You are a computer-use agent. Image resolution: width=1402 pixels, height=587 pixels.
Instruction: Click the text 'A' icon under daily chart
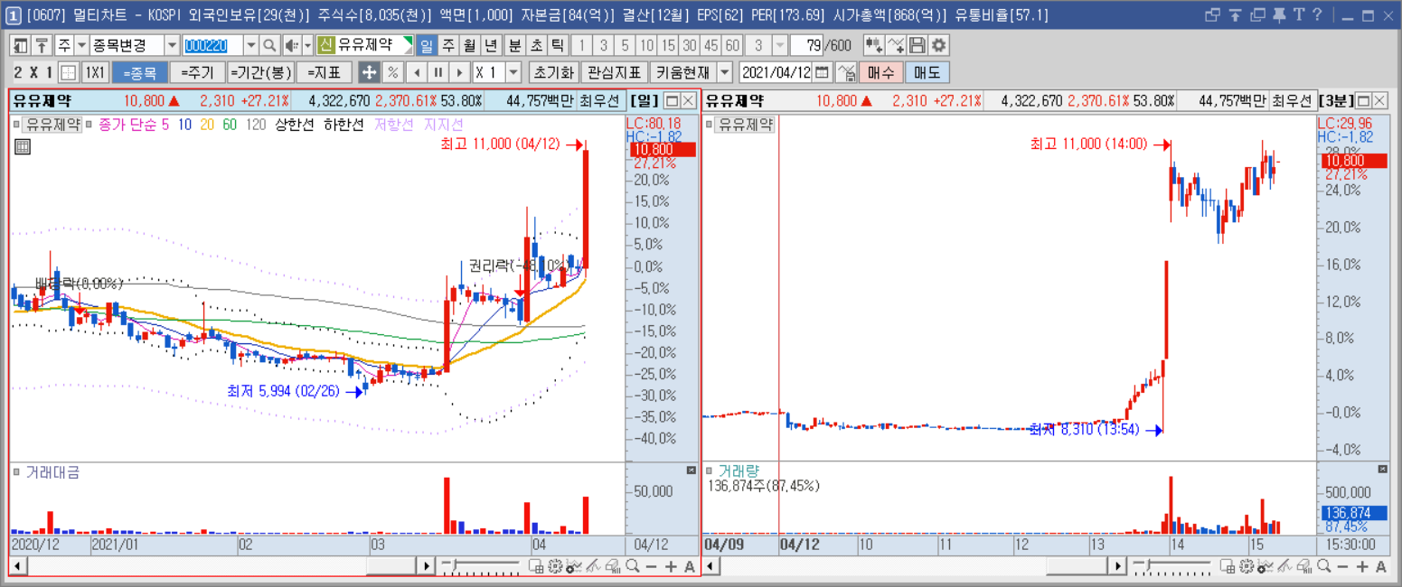tap(690, 566)
